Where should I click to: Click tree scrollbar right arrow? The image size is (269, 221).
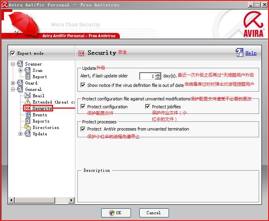point(71,200)
